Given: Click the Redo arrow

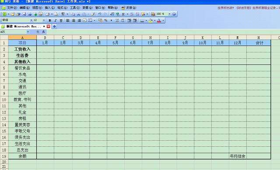Looking at the screenshot, I should tap(105, 14).
